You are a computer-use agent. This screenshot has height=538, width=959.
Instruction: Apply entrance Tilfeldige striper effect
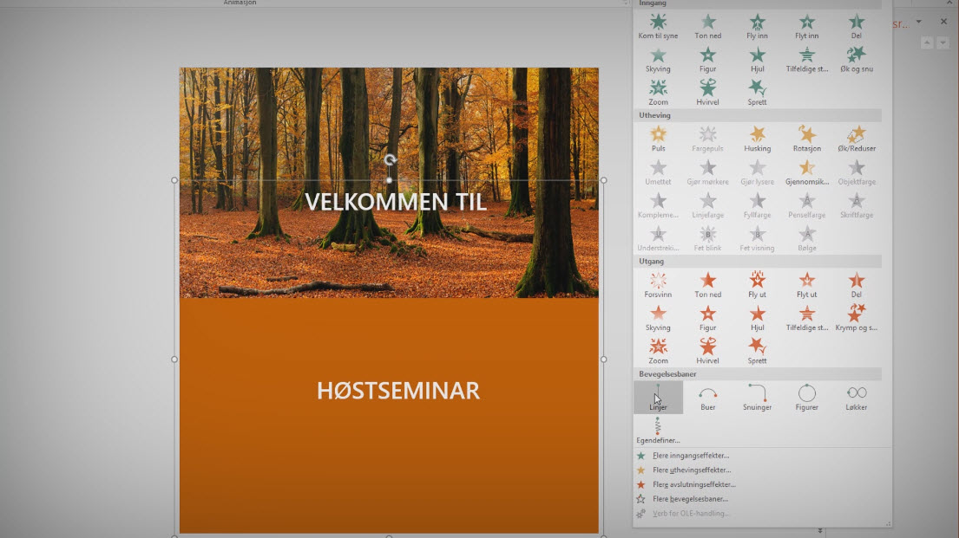(x=807, y=60)
